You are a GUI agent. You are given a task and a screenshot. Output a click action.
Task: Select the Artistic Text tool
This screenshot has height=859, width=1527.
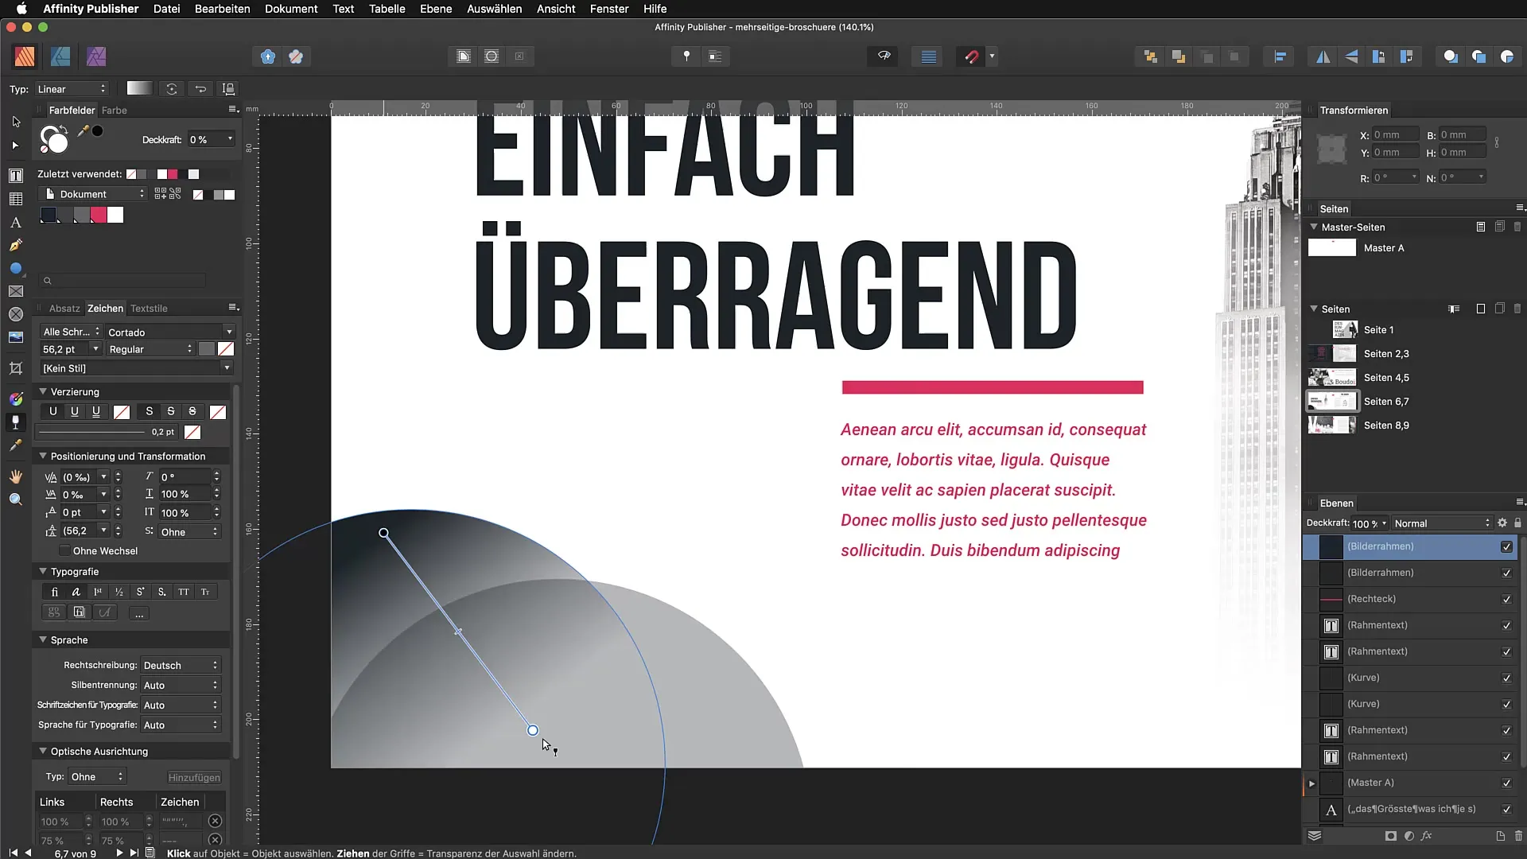tap(16, 223)
